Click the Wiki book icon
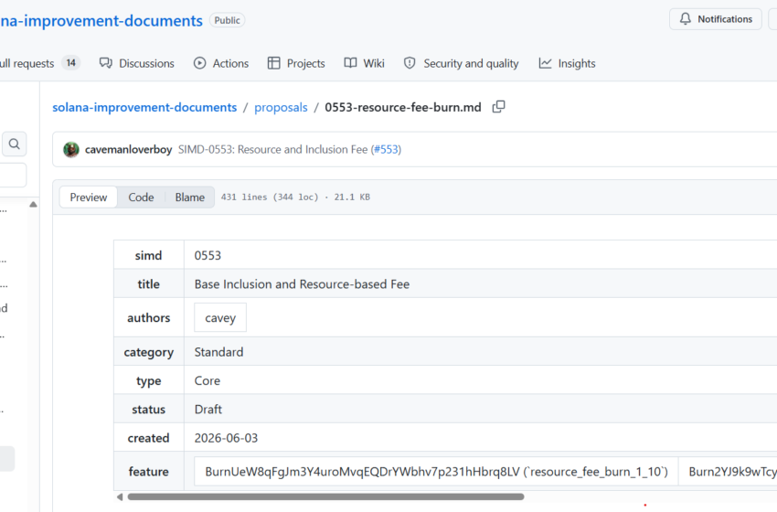This screenshot has width=777, height=512. [x=350, y=63]
